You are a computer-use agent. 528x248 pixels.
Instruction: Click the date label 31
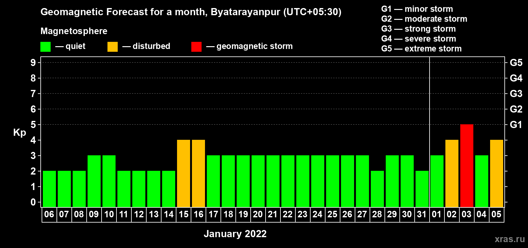(x=422, y=214)
